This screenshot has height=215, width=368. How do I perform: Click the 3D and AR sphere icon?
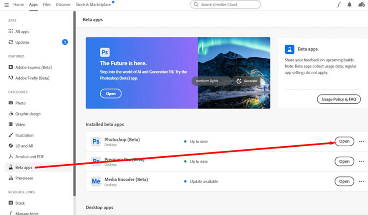point(11,146)
